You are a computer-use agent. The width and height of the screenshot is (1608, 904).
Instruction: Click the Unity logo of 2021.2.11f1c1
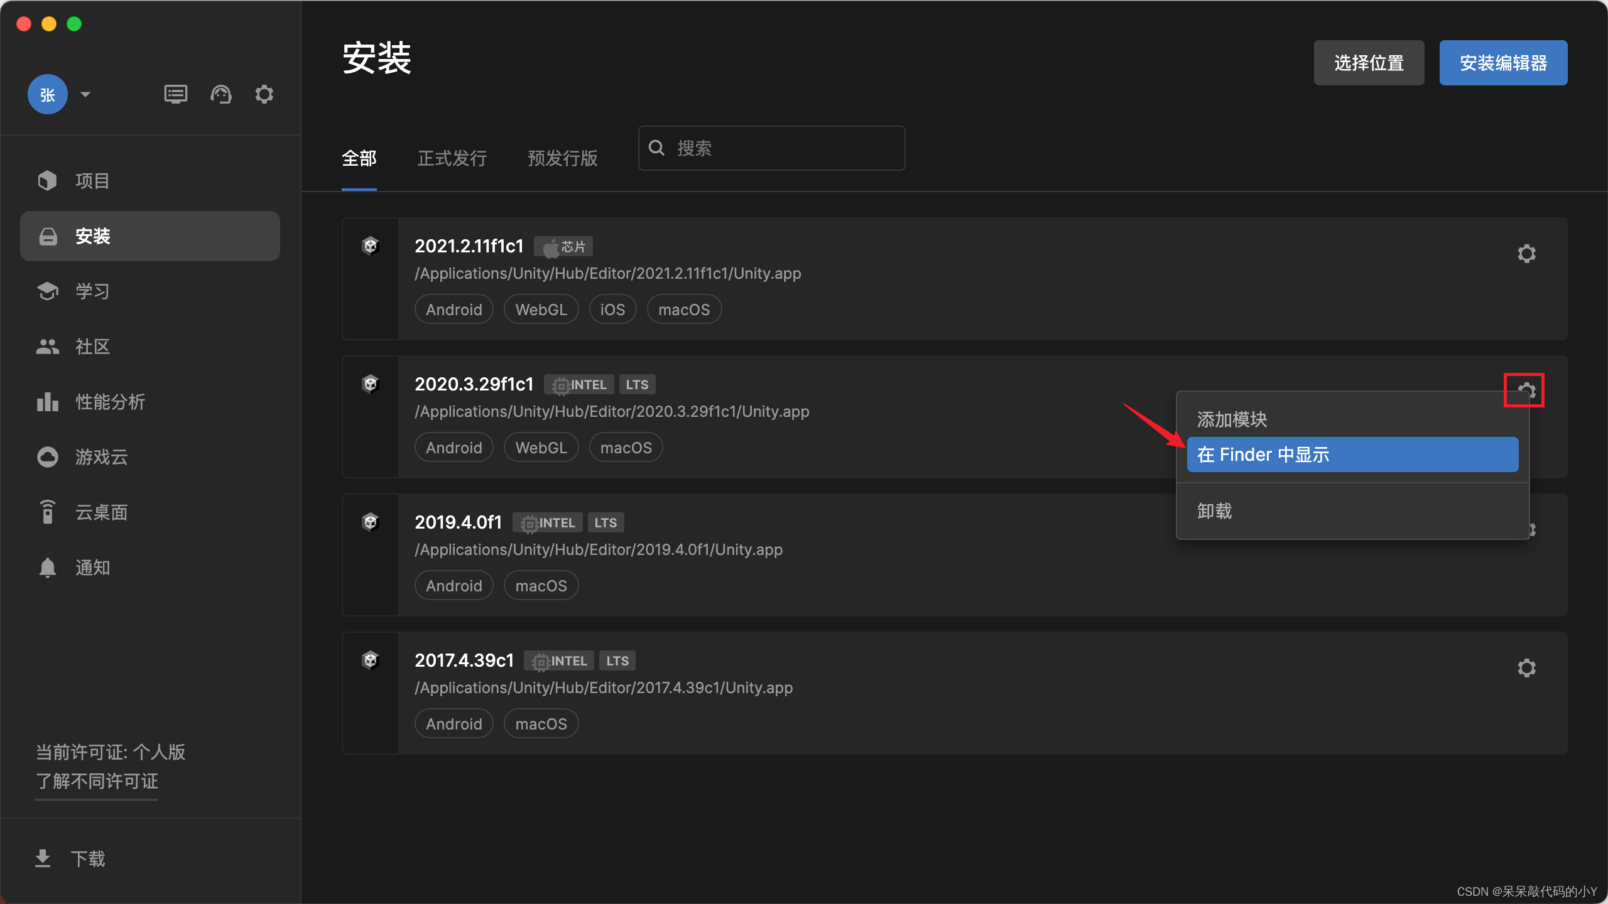371,246
